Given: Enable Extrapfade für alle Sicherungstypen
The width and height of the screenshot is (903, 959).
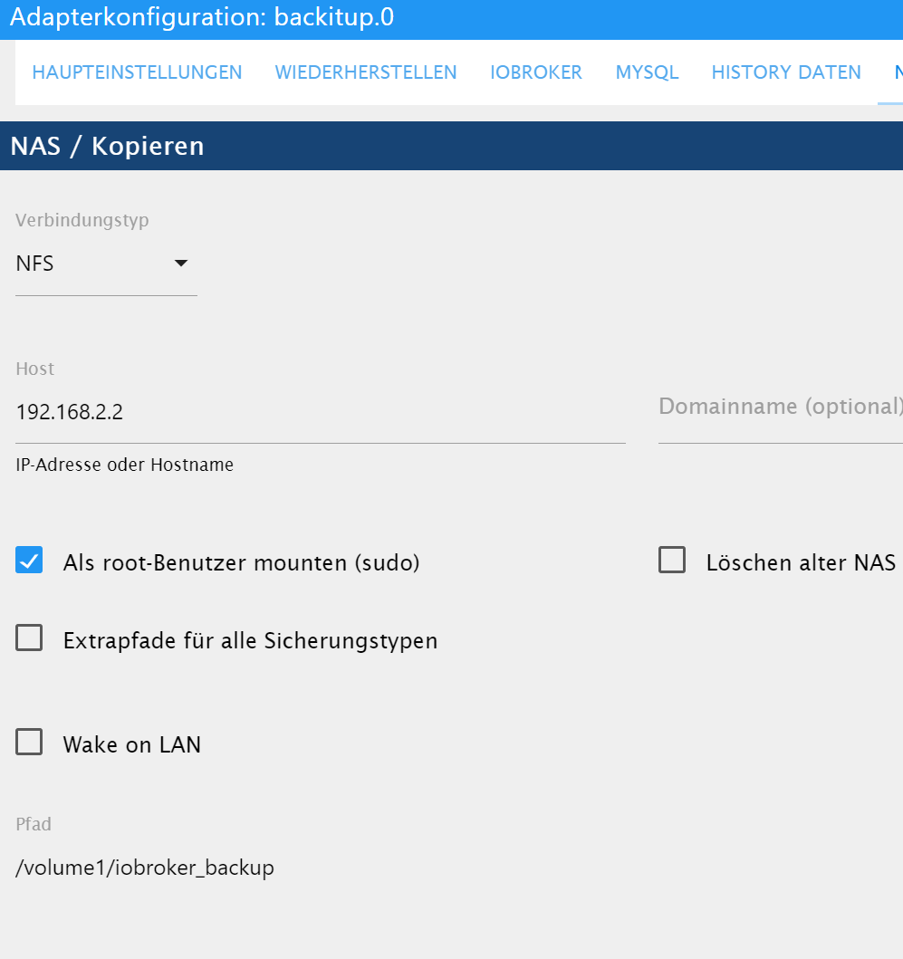Looking at the screenshot, I should tap(29, 638).
